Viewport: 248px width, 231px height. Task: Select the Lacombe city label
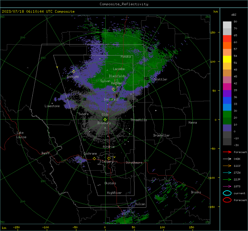[119, 69]
